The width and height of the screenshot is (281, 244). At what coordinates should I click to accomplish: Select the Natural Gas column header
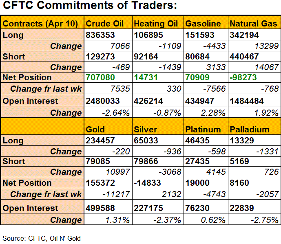(x=253, y=23)
